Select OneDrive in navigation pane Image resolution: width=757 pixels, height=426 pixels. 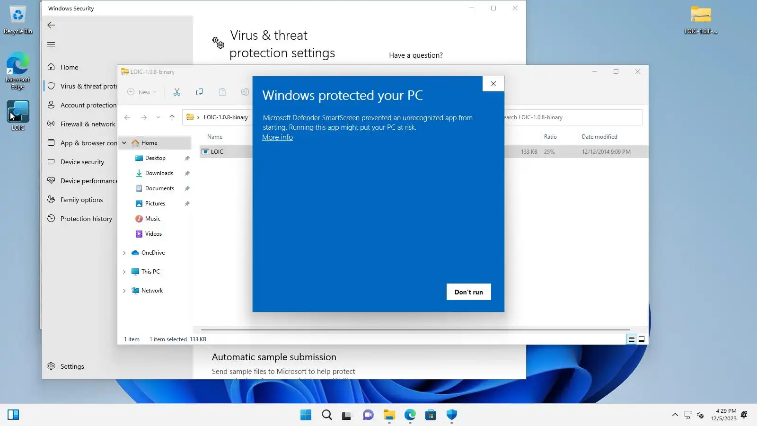coord(153,253)
